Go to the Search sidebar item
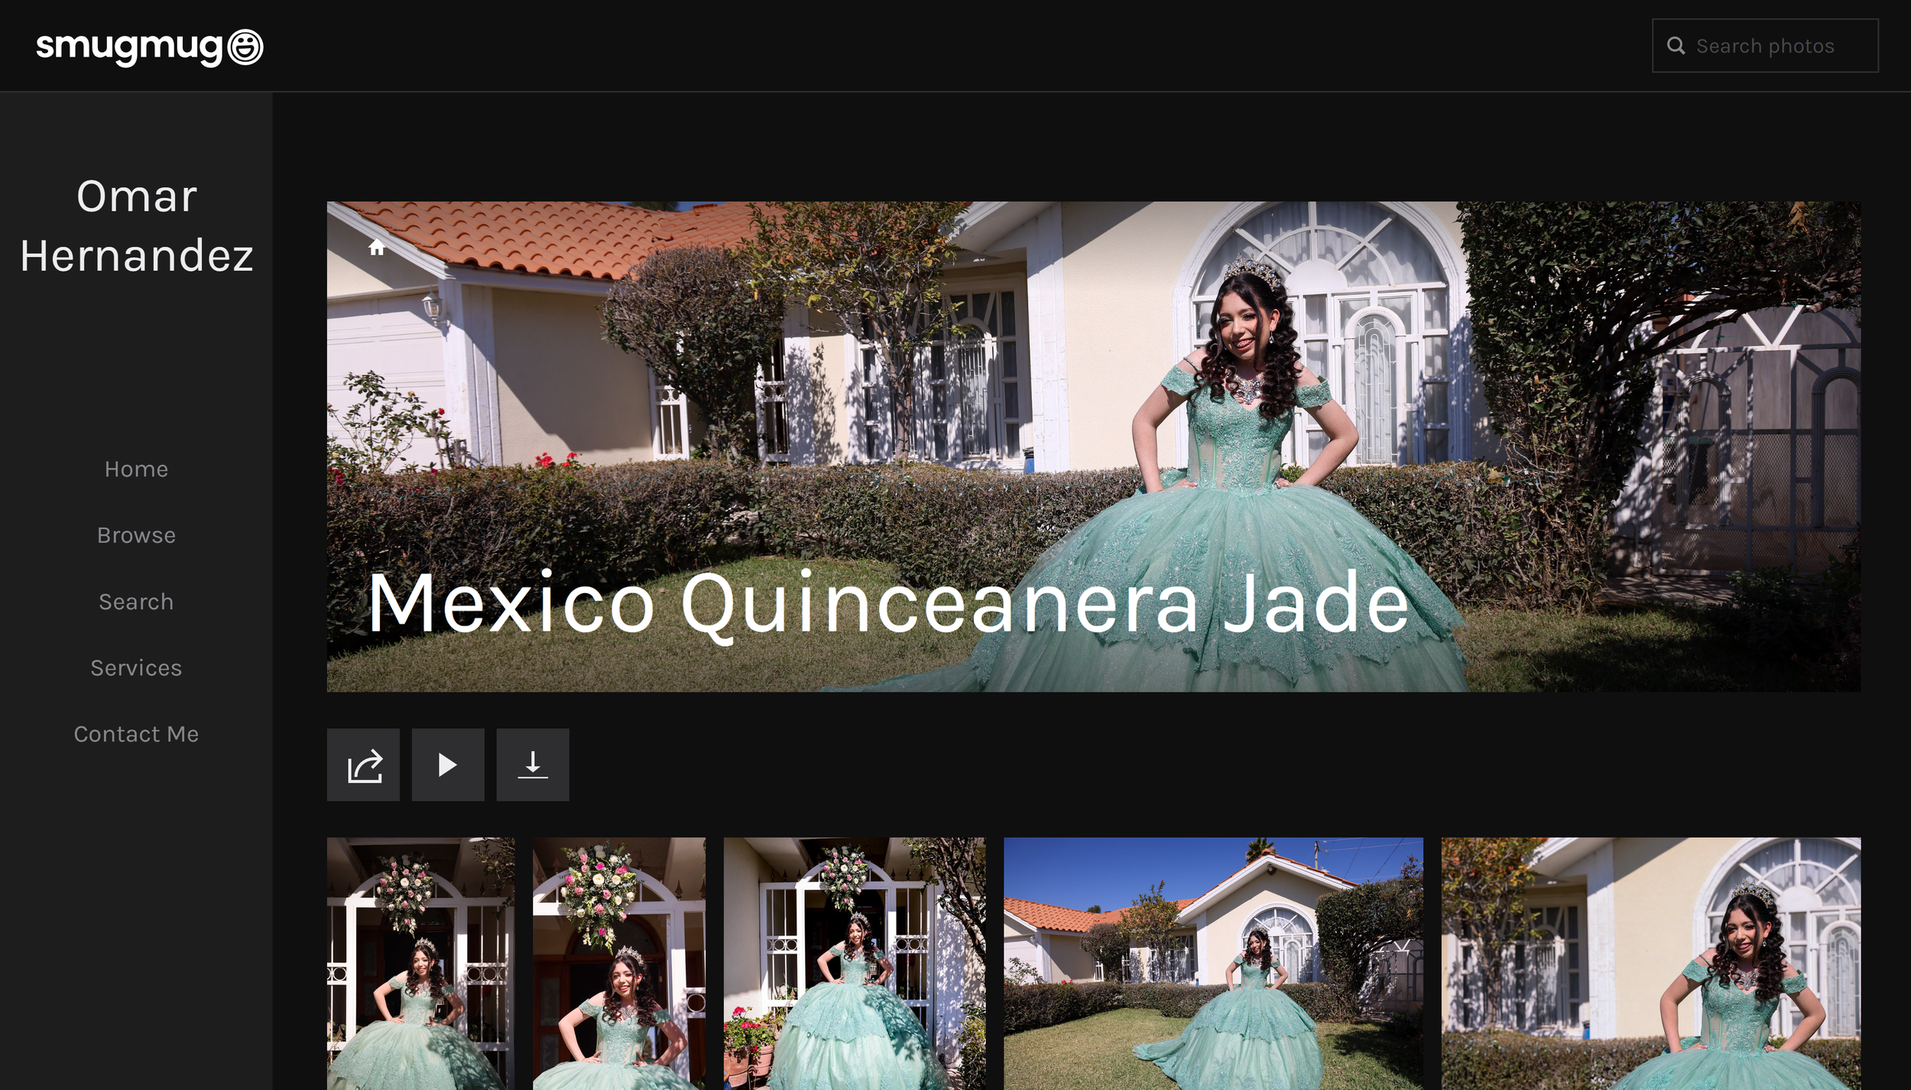The width and height of the screenshot is (1911, 1090). pos(136,602)
